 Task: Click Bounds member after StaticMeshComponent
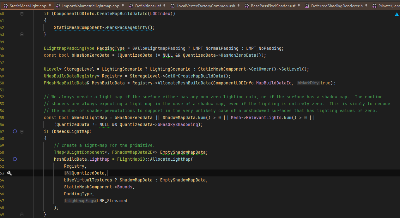pyautogui.click(x=125, y=187)
